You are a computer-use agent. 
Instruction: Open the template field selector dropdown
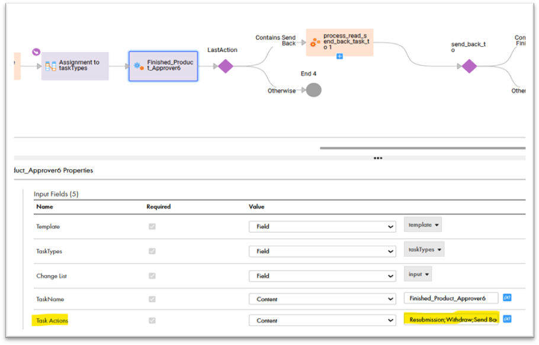tap(423, 225)
